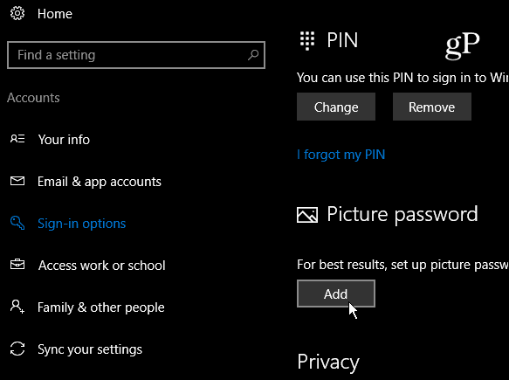
Task: Open Your info page
Action: point(64,140)
